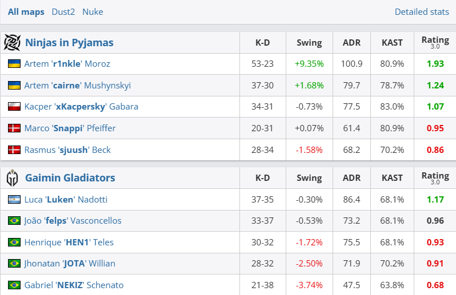Click the Denmark flag beside Snappi
Viewport: 456px width, 295px height.
[x=14, y=128]
